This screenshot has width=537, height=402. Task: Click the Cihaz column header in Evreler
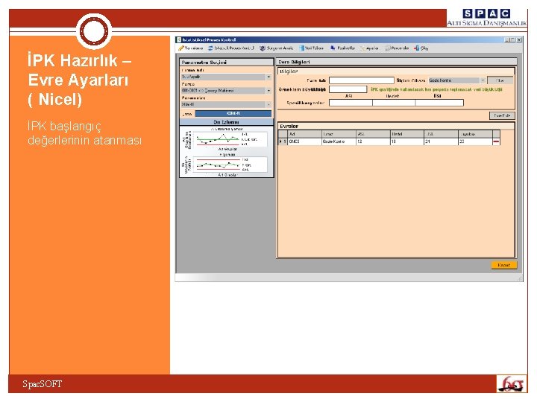(339, 134)
